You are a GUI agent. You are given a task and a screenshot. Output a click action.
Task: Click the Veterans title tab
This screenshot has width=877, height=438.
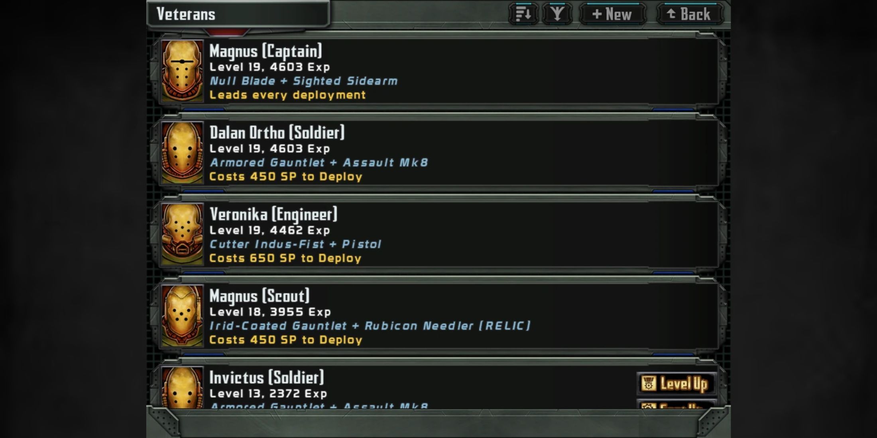tap(238, 14)
